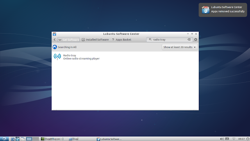
Task: Click the Software Center title bar app icon
Action: point(54,34)
